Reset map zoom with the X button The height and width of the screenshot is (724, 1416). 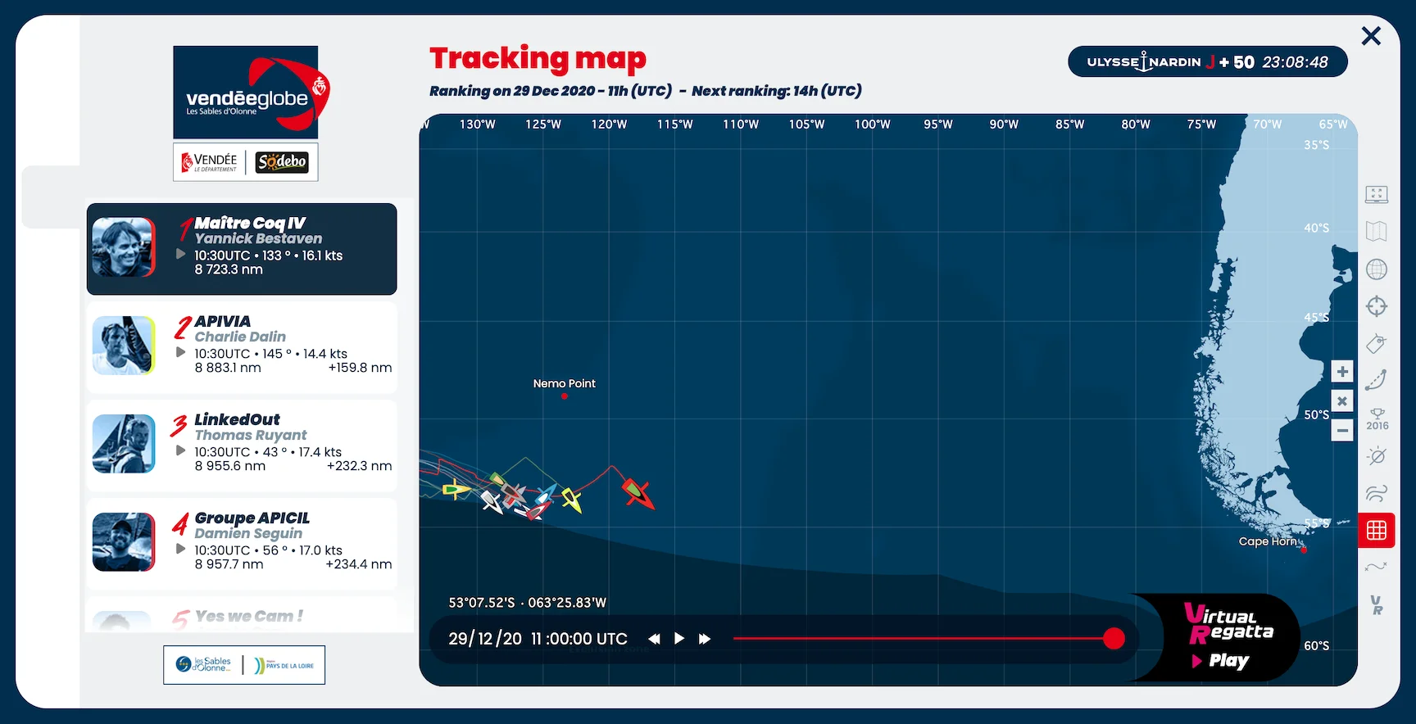(x=1342, y=401)
